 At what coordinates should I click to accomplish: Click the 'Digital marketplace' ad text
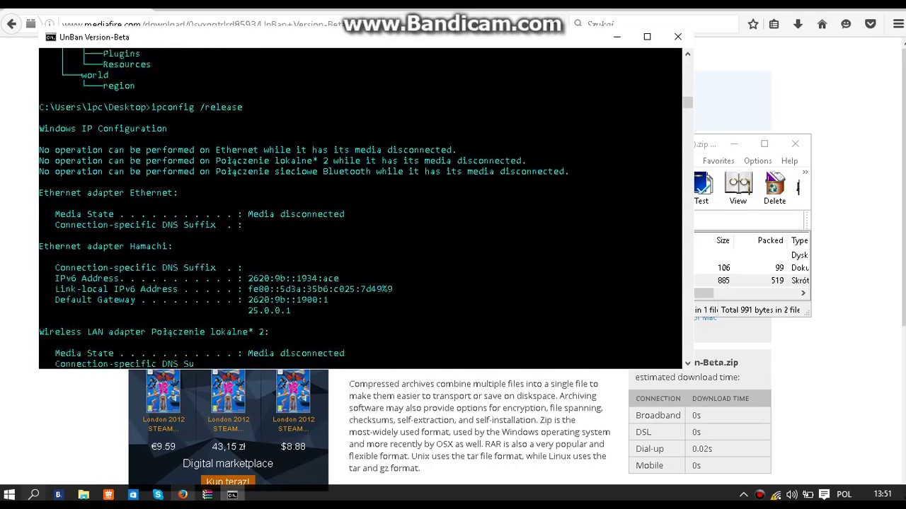pyautogui.click(x=228, y=463)
